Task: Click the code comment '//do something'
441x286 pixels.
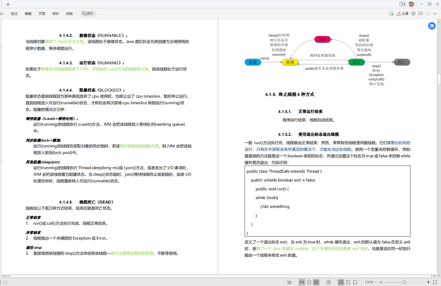Action: [x=275, y=207]
